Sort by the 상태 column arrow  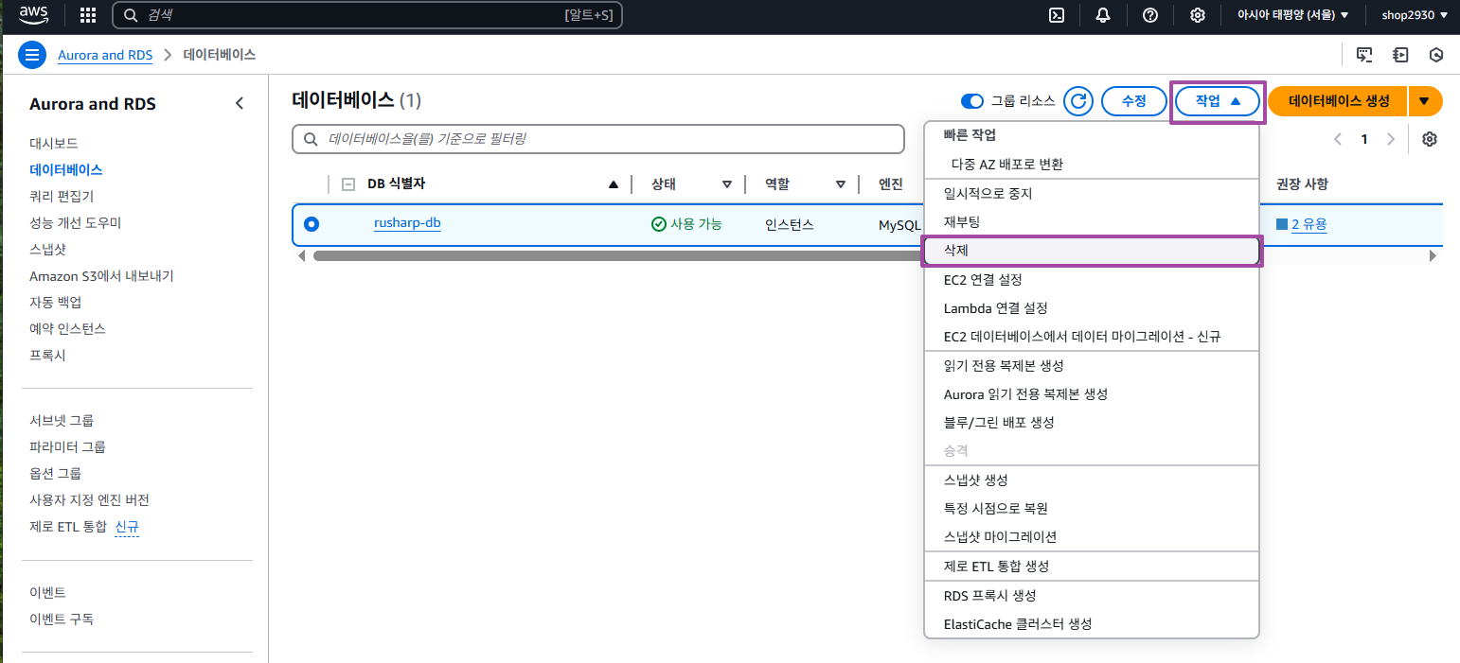727,184
